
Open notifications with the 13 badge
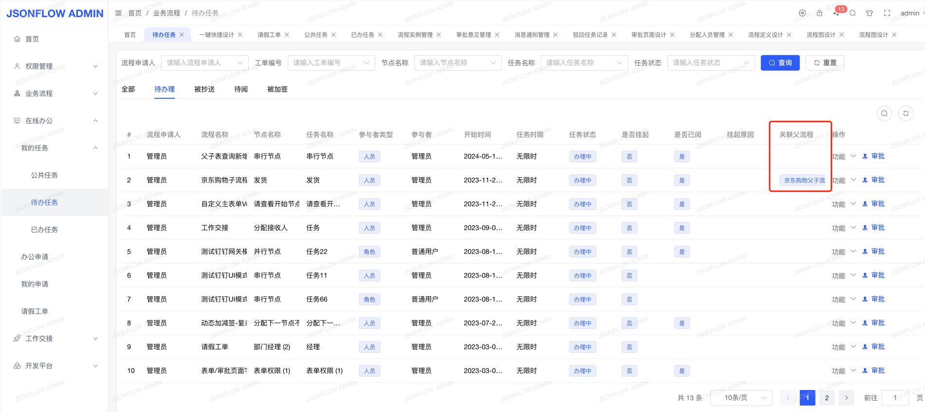pyautogui.click(x=836, y=13)
